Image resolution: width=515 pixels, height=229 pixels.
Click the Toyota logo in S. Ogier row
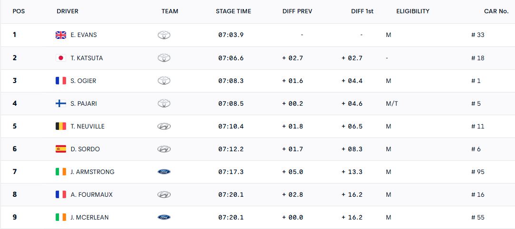[x=164, y=81]
